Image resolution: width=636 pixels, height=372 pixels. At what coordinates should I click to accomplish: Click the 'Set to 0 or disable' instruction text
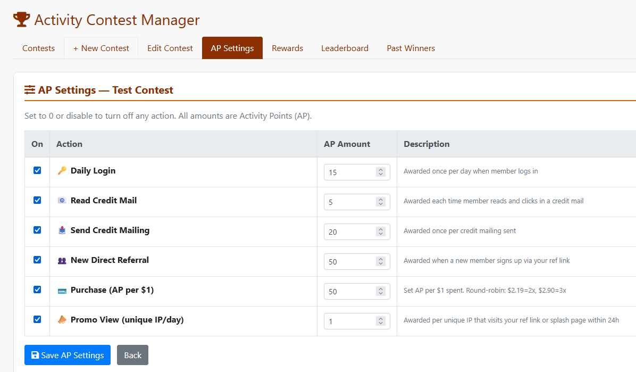(x=168, y=115)
